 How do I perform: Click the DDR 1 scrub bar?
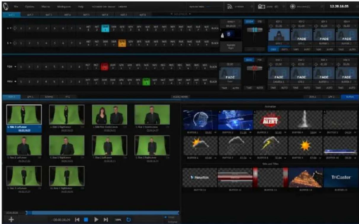tap(102, 212)
